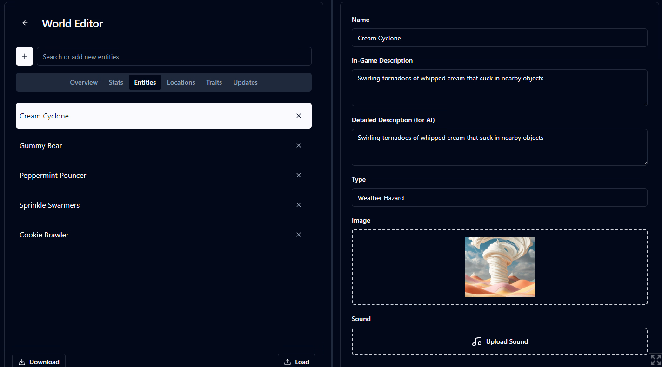662x367 pixels.
Task: Select the Traits tab
Action: click(x=214, y=82)
